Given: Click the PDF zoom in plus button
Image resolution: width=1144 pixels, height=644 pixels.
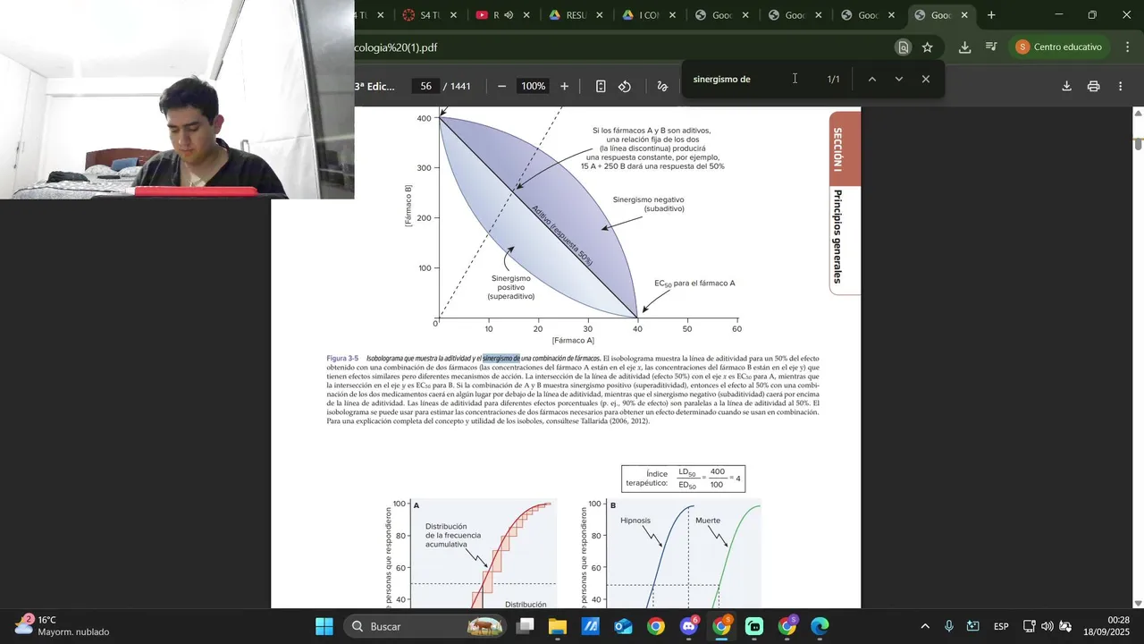Looking at the screenshot, I should pyautogui.click(x=564, y=86).
